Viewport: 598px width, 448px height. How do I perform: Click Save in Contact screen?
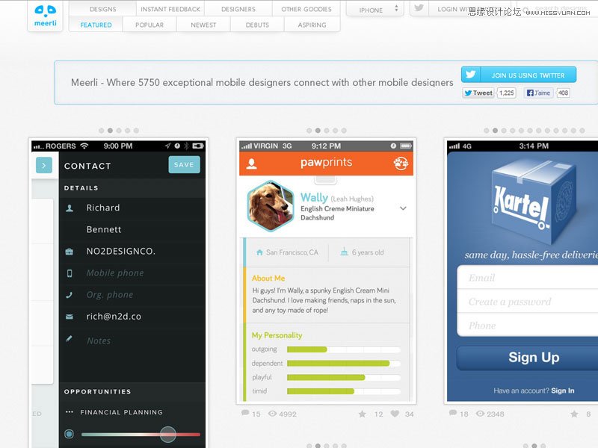(184, 164)
